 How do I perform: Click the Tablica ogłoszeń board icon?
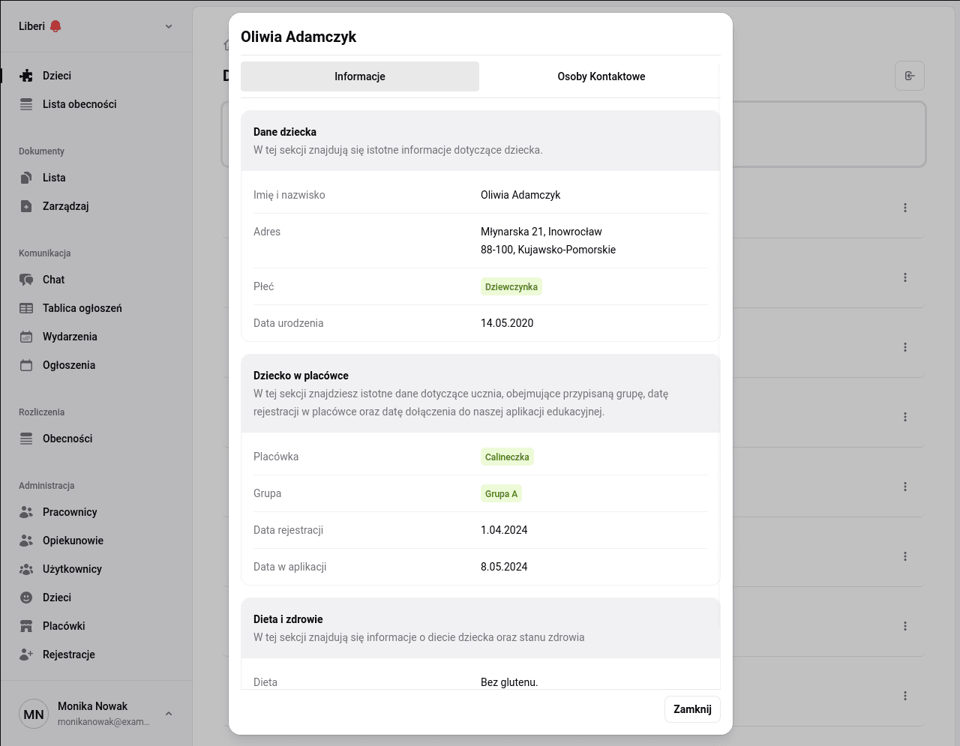point(26,308)
